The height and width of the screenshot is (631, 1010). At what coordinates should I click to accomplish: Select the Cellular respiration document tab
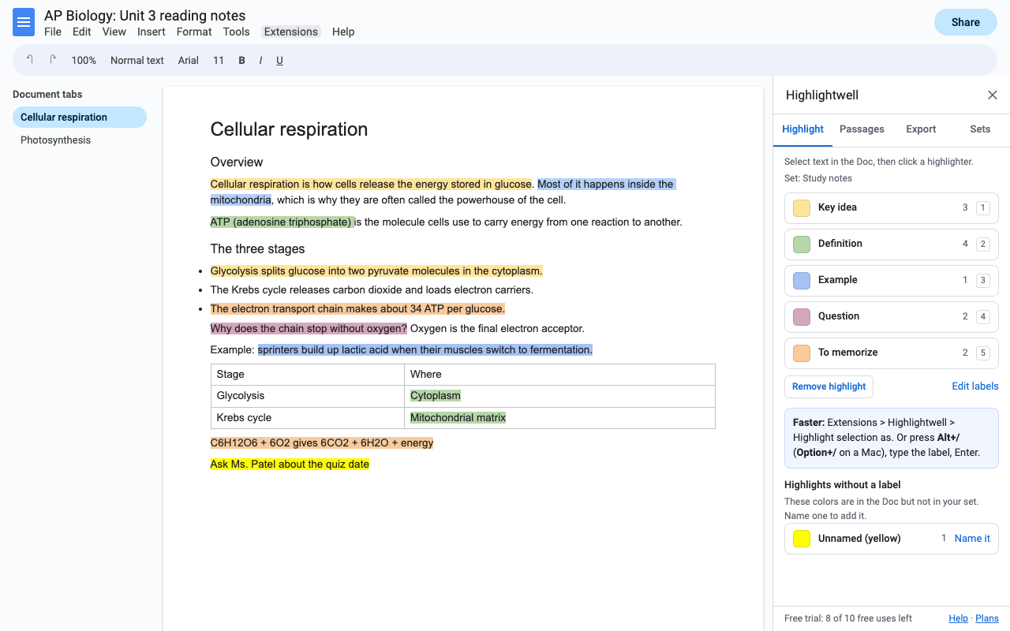tap(80, 118)
